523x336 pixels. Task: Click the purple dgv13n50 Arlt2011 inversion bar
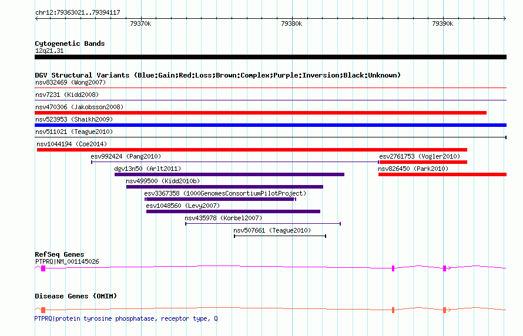230,174
